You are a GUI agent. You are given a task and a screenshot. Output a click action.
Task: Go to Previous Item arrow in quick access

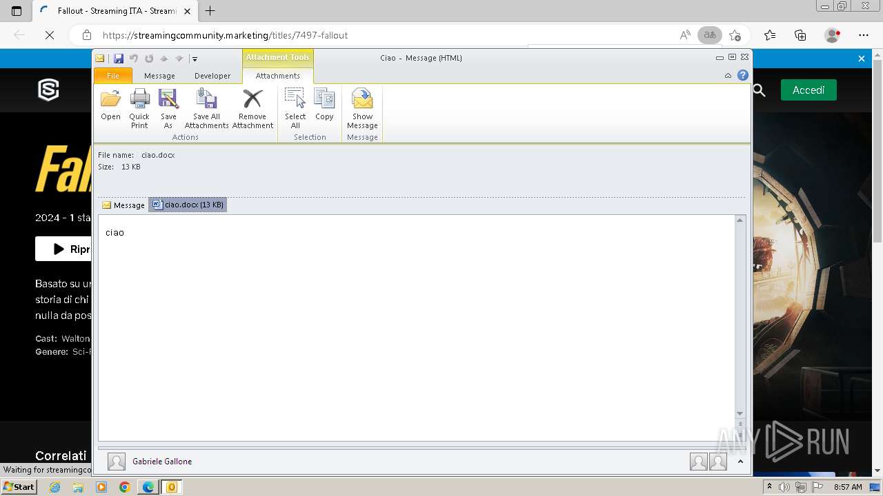coord(164,59)
